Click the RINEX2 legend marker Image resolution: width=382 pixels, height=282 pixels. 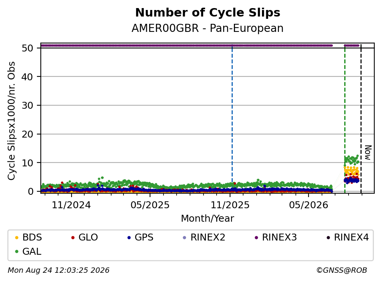[x=184, y=237]
